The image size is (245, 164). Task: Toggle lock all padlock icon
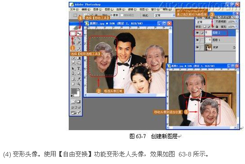pos(217,27)
